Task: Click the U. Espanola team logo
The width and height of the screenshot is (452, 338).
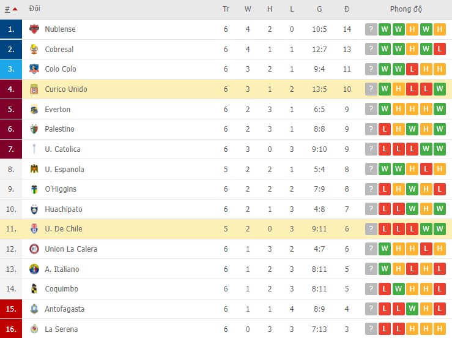Action: [34, 170]
